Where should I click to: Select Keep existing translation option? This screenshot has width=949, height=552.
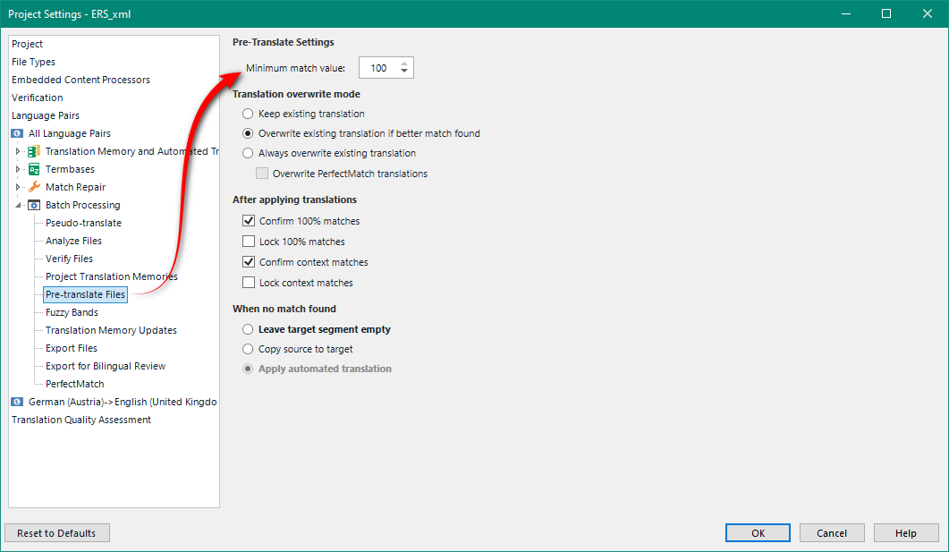pos(248,114)
